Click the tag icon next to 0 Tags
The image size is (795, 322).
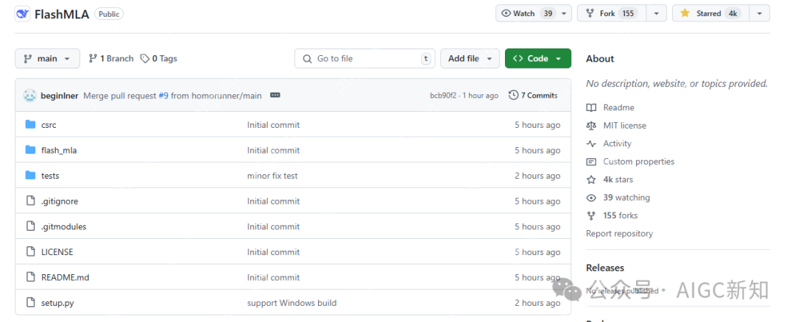[x=145, y=59]
